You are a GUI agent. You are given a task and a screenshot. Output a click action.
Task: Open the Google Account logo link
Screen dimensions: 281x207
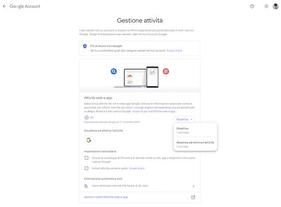click(x=25, y=6)
